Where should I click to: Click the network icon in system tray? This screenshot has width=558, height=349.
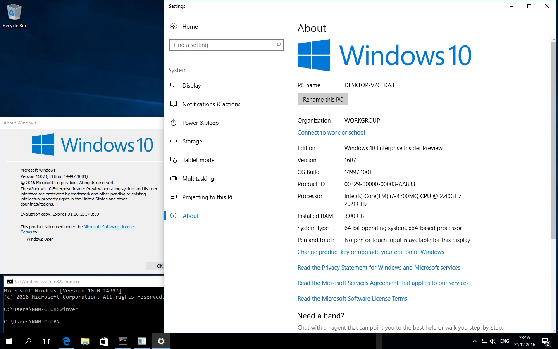[x=484, y=341]
